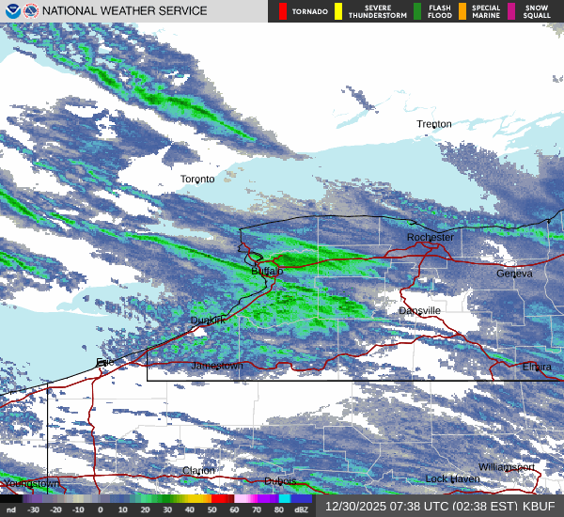
Task: Click the orange Special Marine swatch
Action: point(462,11)
